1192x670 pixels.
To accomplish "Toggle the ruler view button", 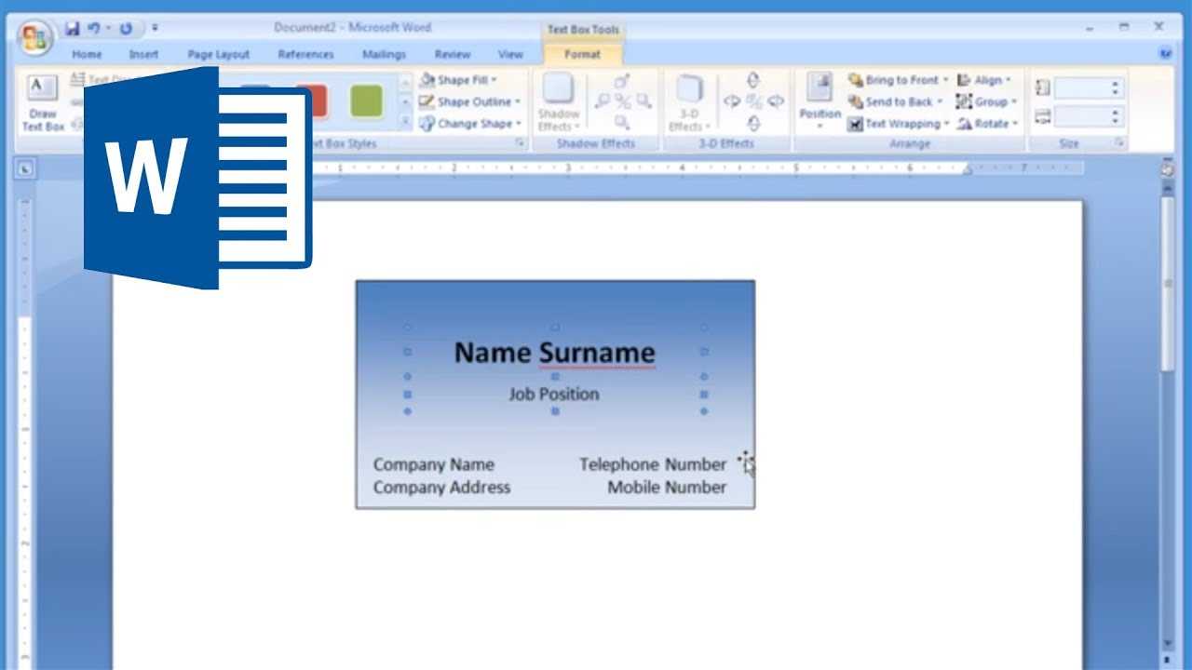I will (x=1167, y=169).
